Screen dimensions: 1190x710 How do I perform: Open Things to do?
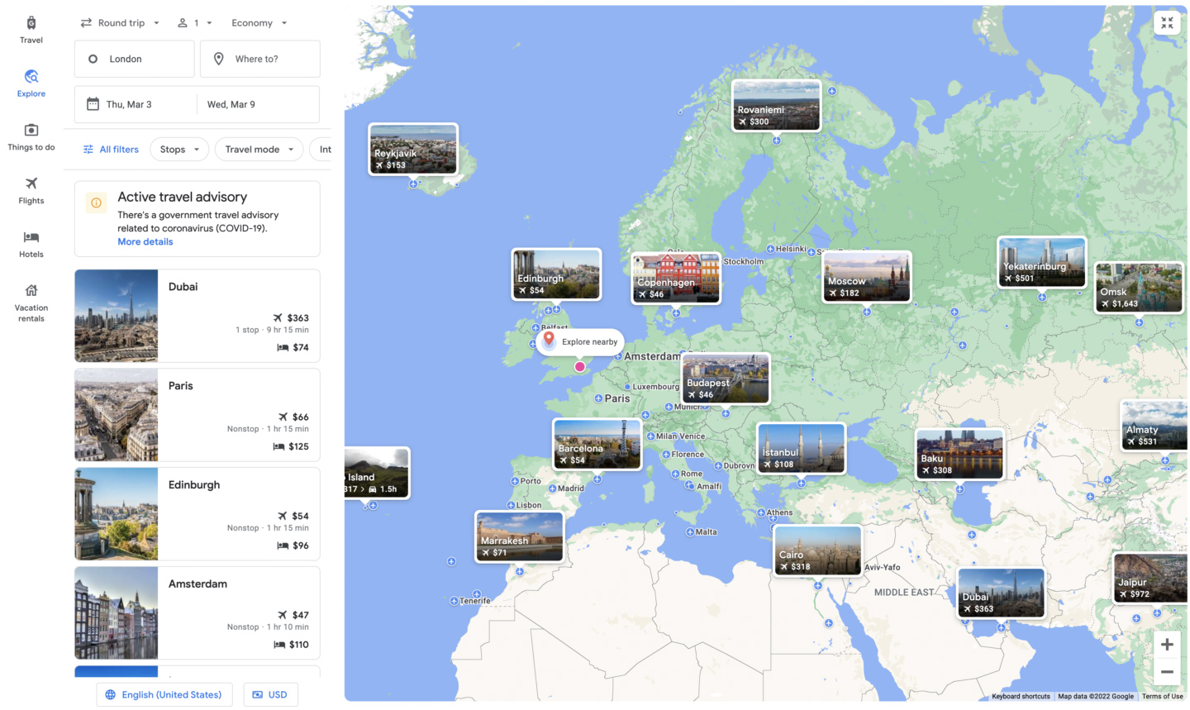[x=31, y=136]
